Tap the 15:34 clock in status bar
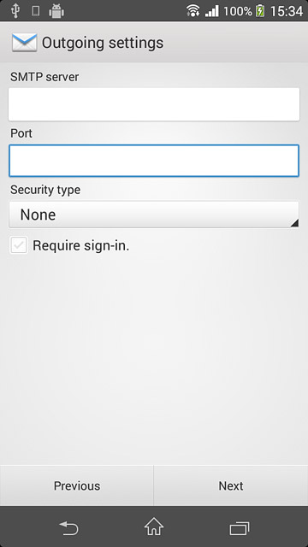Image resolution: width=308 pixels, height=547 pixels. [287, 11]
